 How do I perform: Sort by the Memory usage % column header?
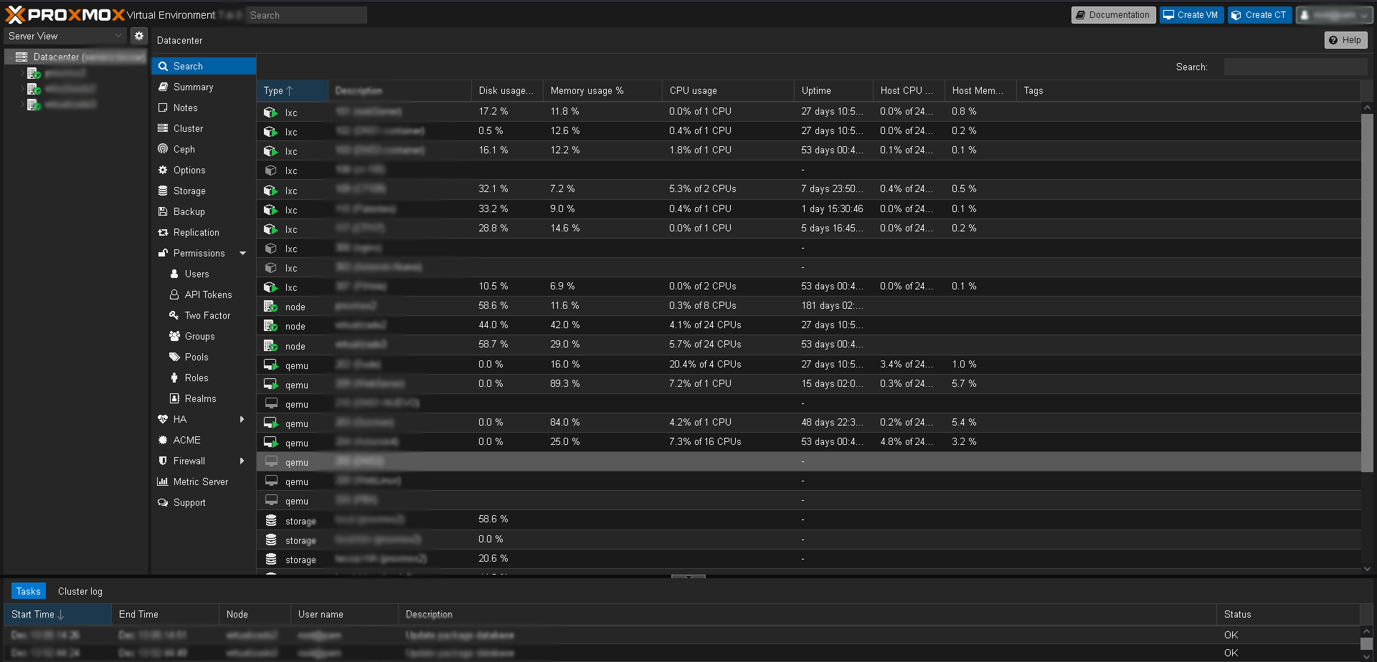pyautogui.click(x=587, y=91)
